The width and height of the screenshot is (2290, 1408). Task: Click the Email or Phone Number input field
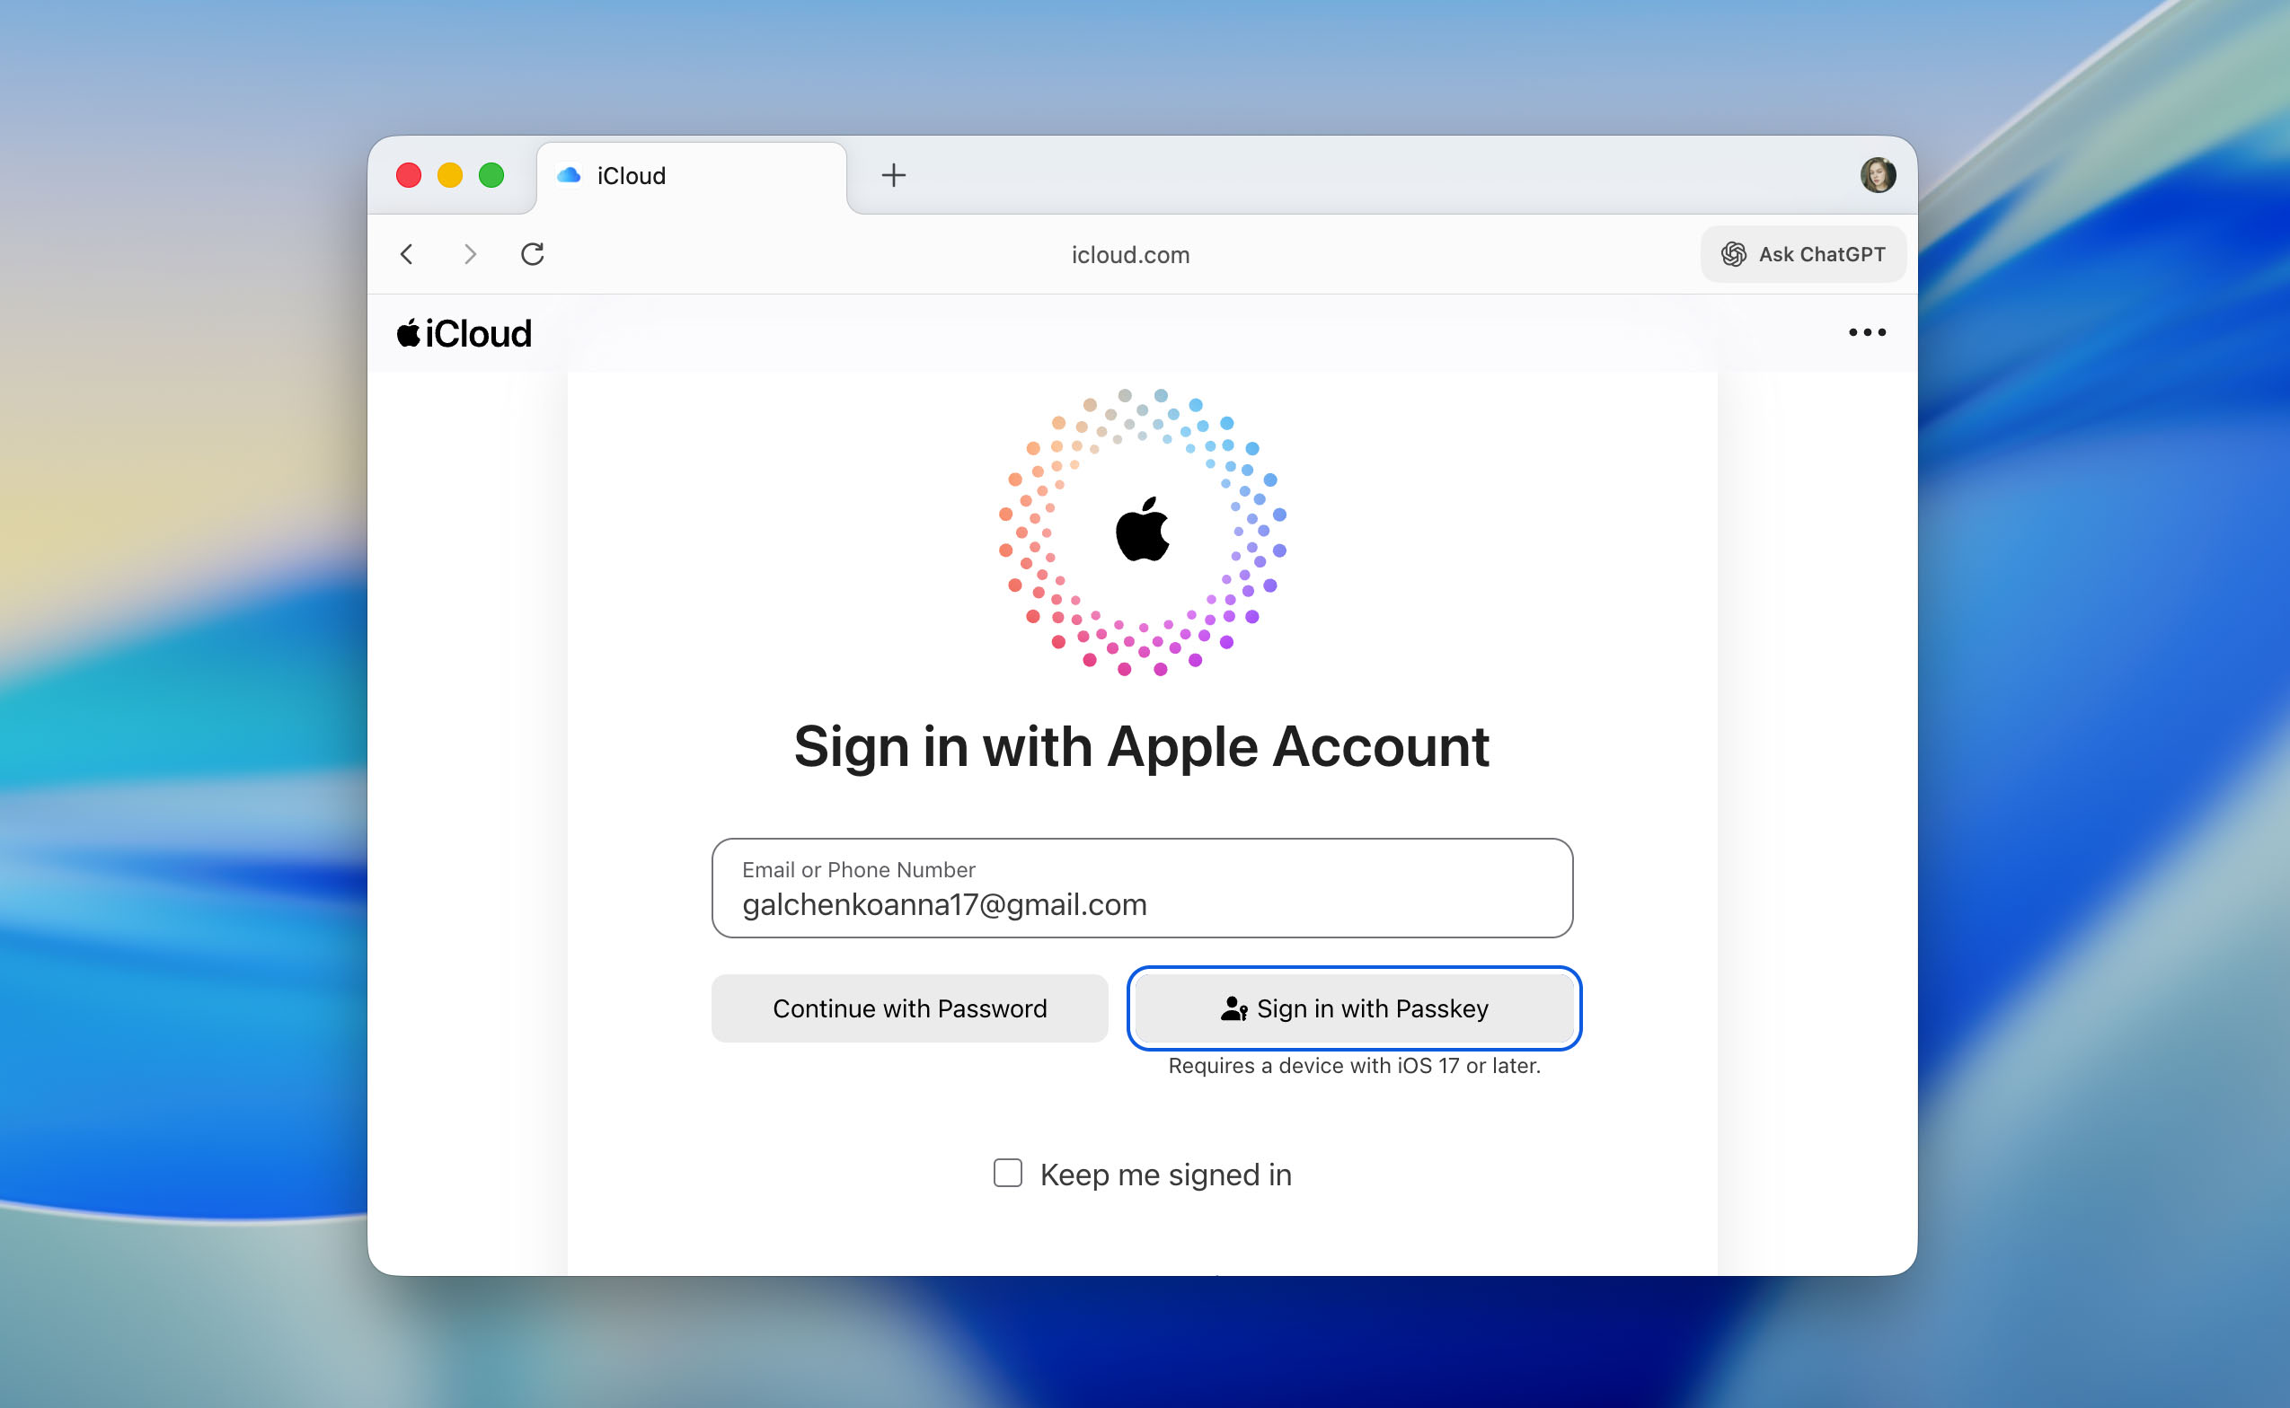coord(1141,889)
